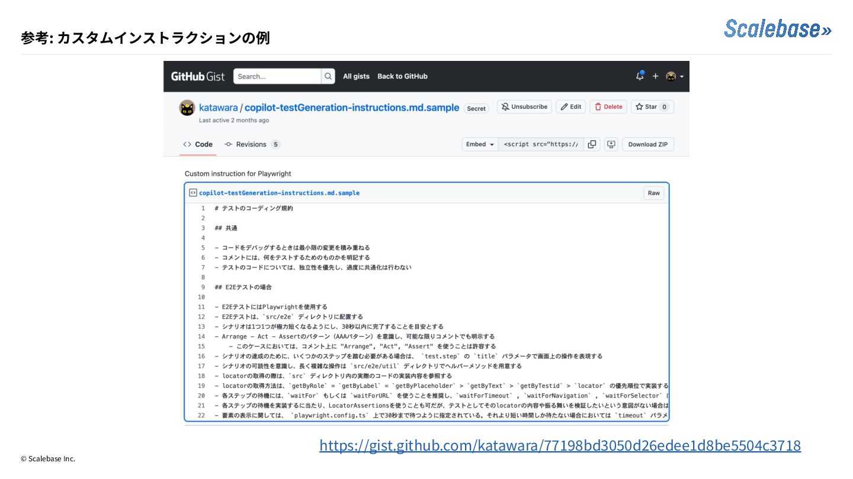Click 'E2EテストにはPlaywrightを使用する' line
The image size is (853, 479).
[x=271, y=307]
